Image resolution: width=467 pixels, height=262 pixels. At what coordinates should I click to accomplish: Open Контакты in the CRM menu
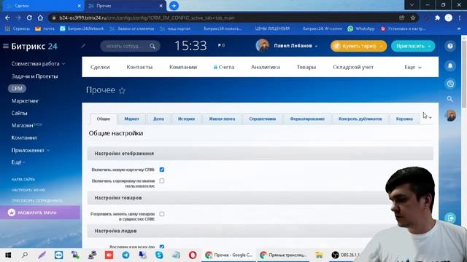[139, 67]
